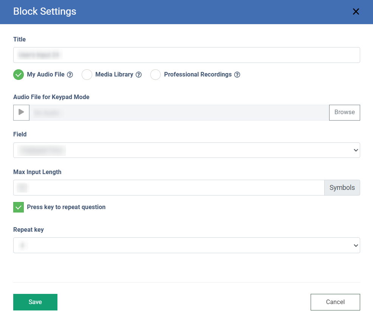The width and height of the screenshot is (373, 318).
Task: Click the Title text input field
Action: click(x=186, y=55)
